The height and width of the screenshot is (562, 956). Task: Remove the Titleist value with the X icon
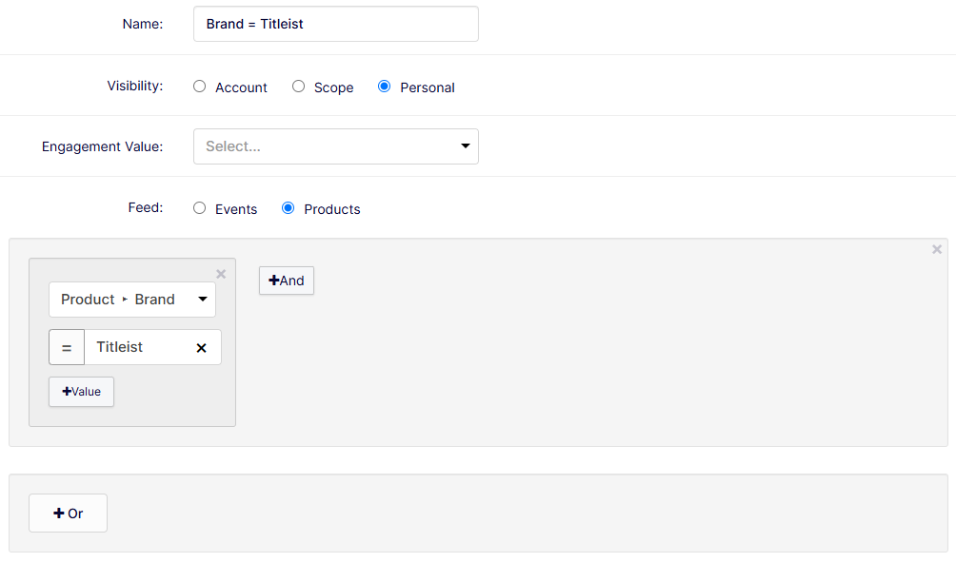tap(201, 348)
